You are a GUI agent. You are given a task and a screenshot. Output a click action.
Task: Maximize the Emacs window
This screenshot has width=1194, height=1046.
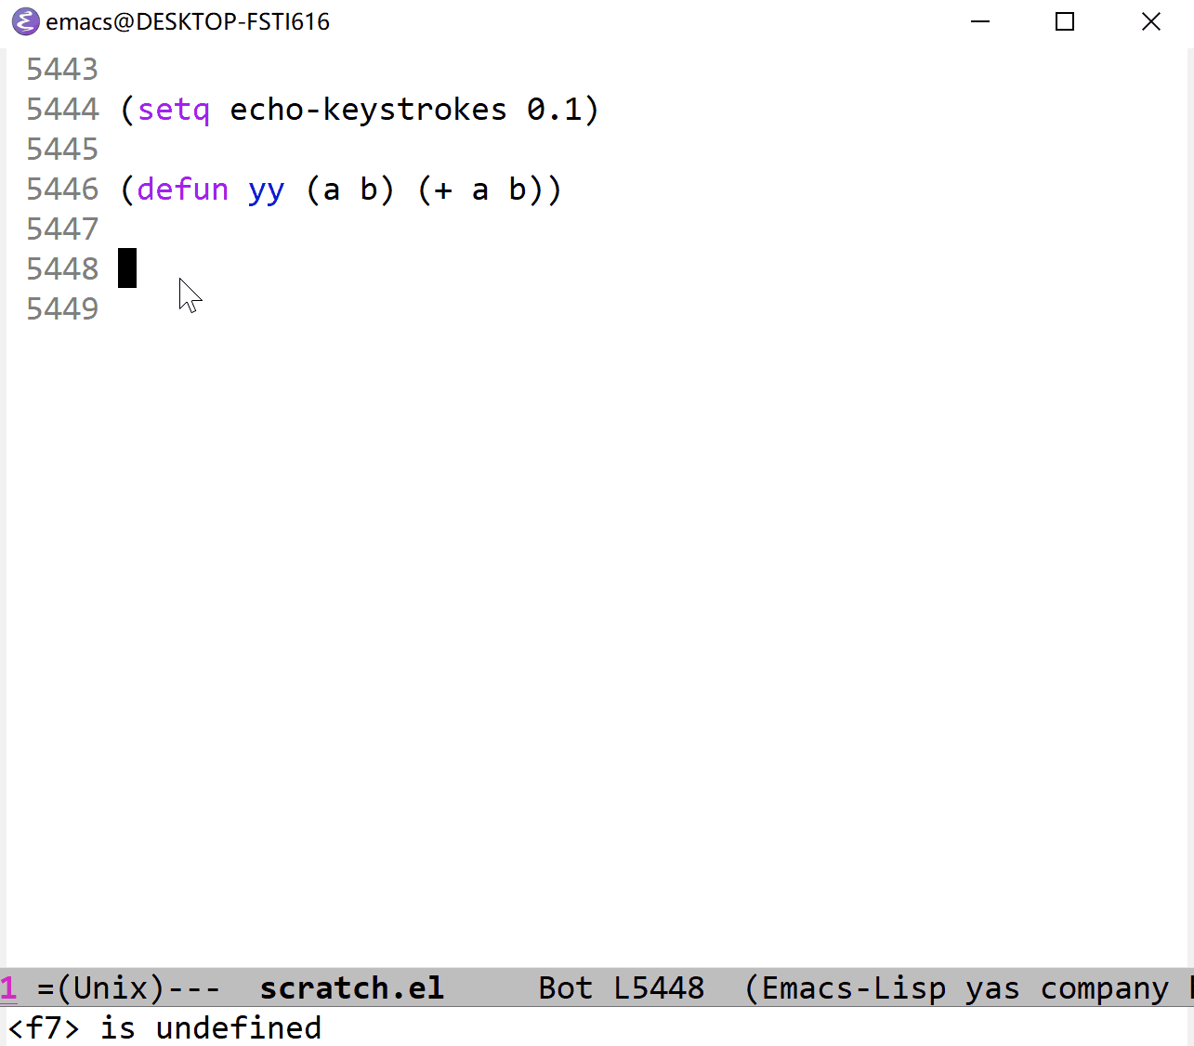click(x=1065, y=21)
